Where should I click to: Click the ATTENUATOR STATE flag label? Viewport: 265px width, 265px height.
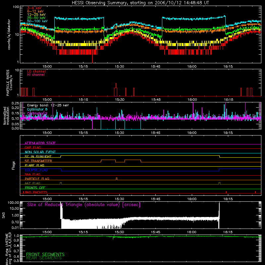[x=40, y=143]
